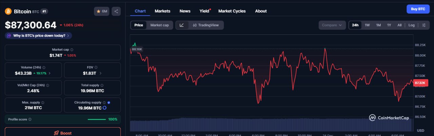Open chart settings sliders icon
Image resolution: width=434 pixels, height=136 pixels.
click(x=424, y=25)
